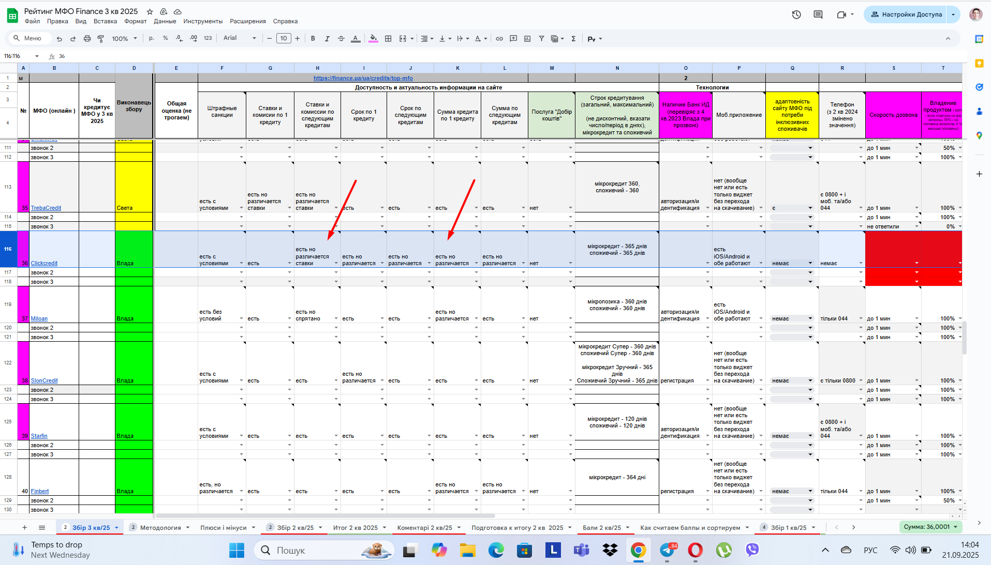Switch to the Методология sheet tab
This screenshot has height=565, width=991.
coord(160,528)
